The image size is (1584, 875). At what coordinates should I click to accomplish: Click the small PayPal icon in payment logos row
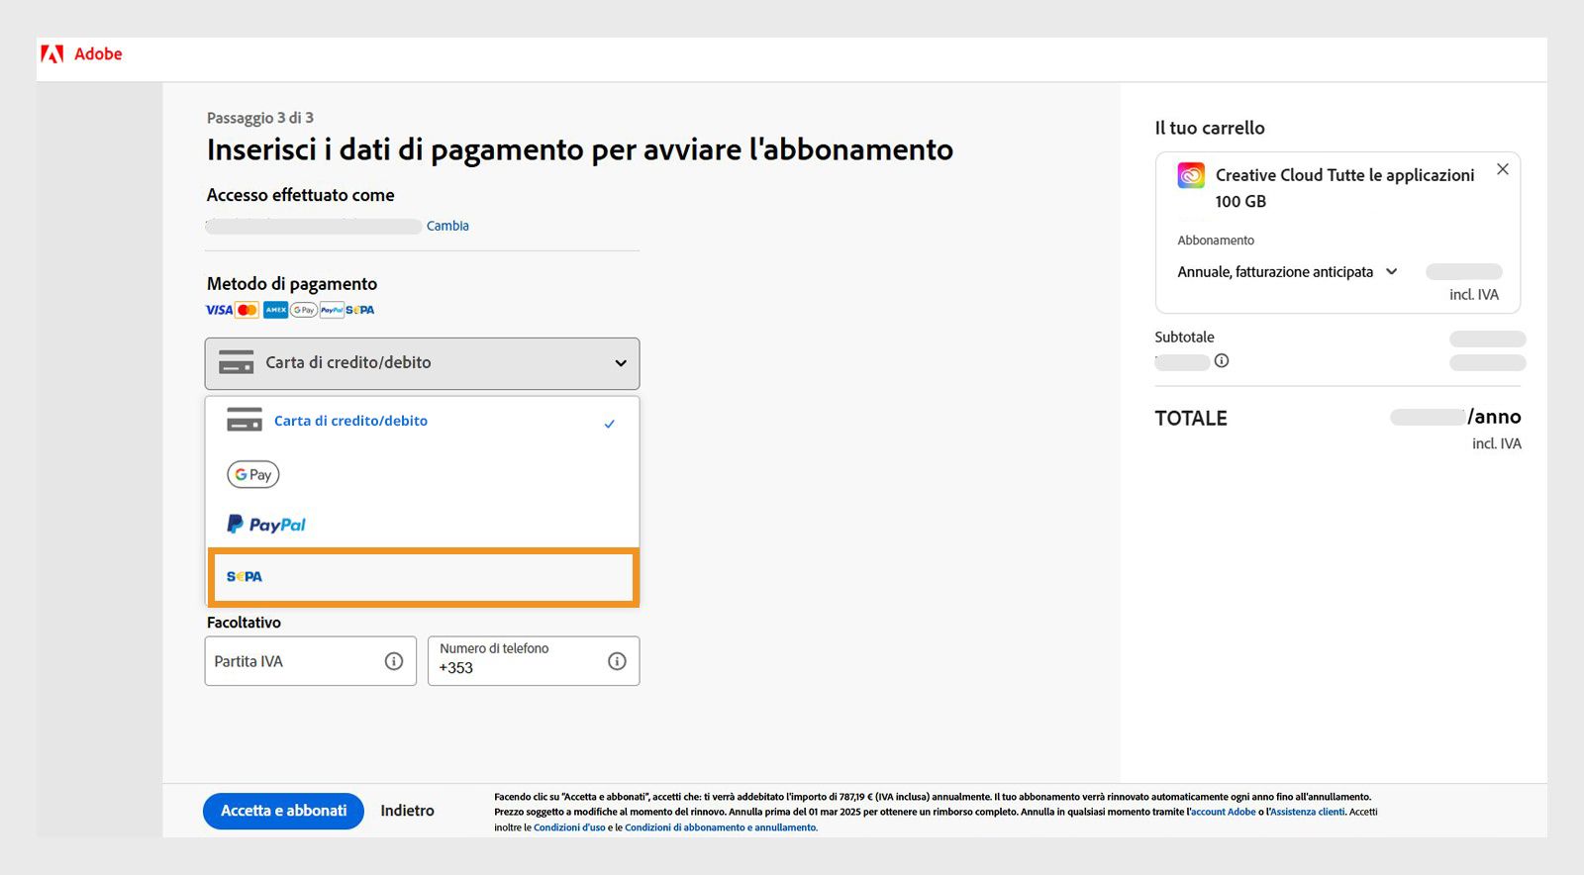332,310
